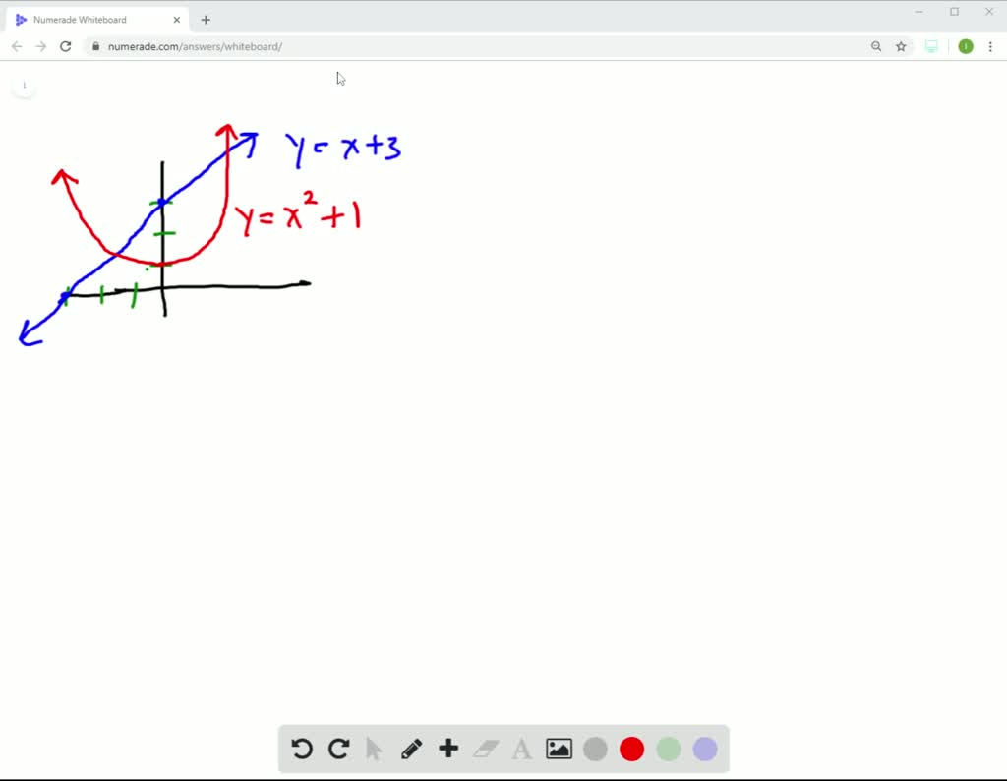The image size is (1007, 781).
Task: Go back using the browser back arrow
Action: (17, 45)
